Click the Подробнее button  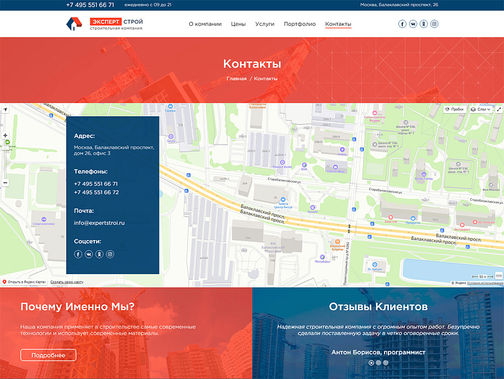[48, 355]
